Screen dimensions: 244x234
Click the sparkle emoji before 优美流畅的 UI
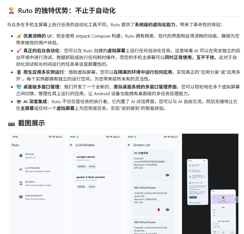click(x=19, y=36)
